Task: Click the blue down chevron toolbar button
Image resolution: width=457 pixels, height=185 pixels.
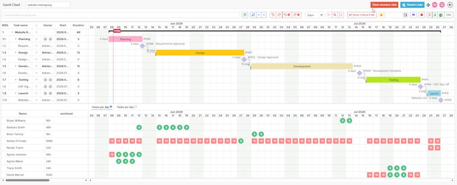Action: tap(259, 15)
